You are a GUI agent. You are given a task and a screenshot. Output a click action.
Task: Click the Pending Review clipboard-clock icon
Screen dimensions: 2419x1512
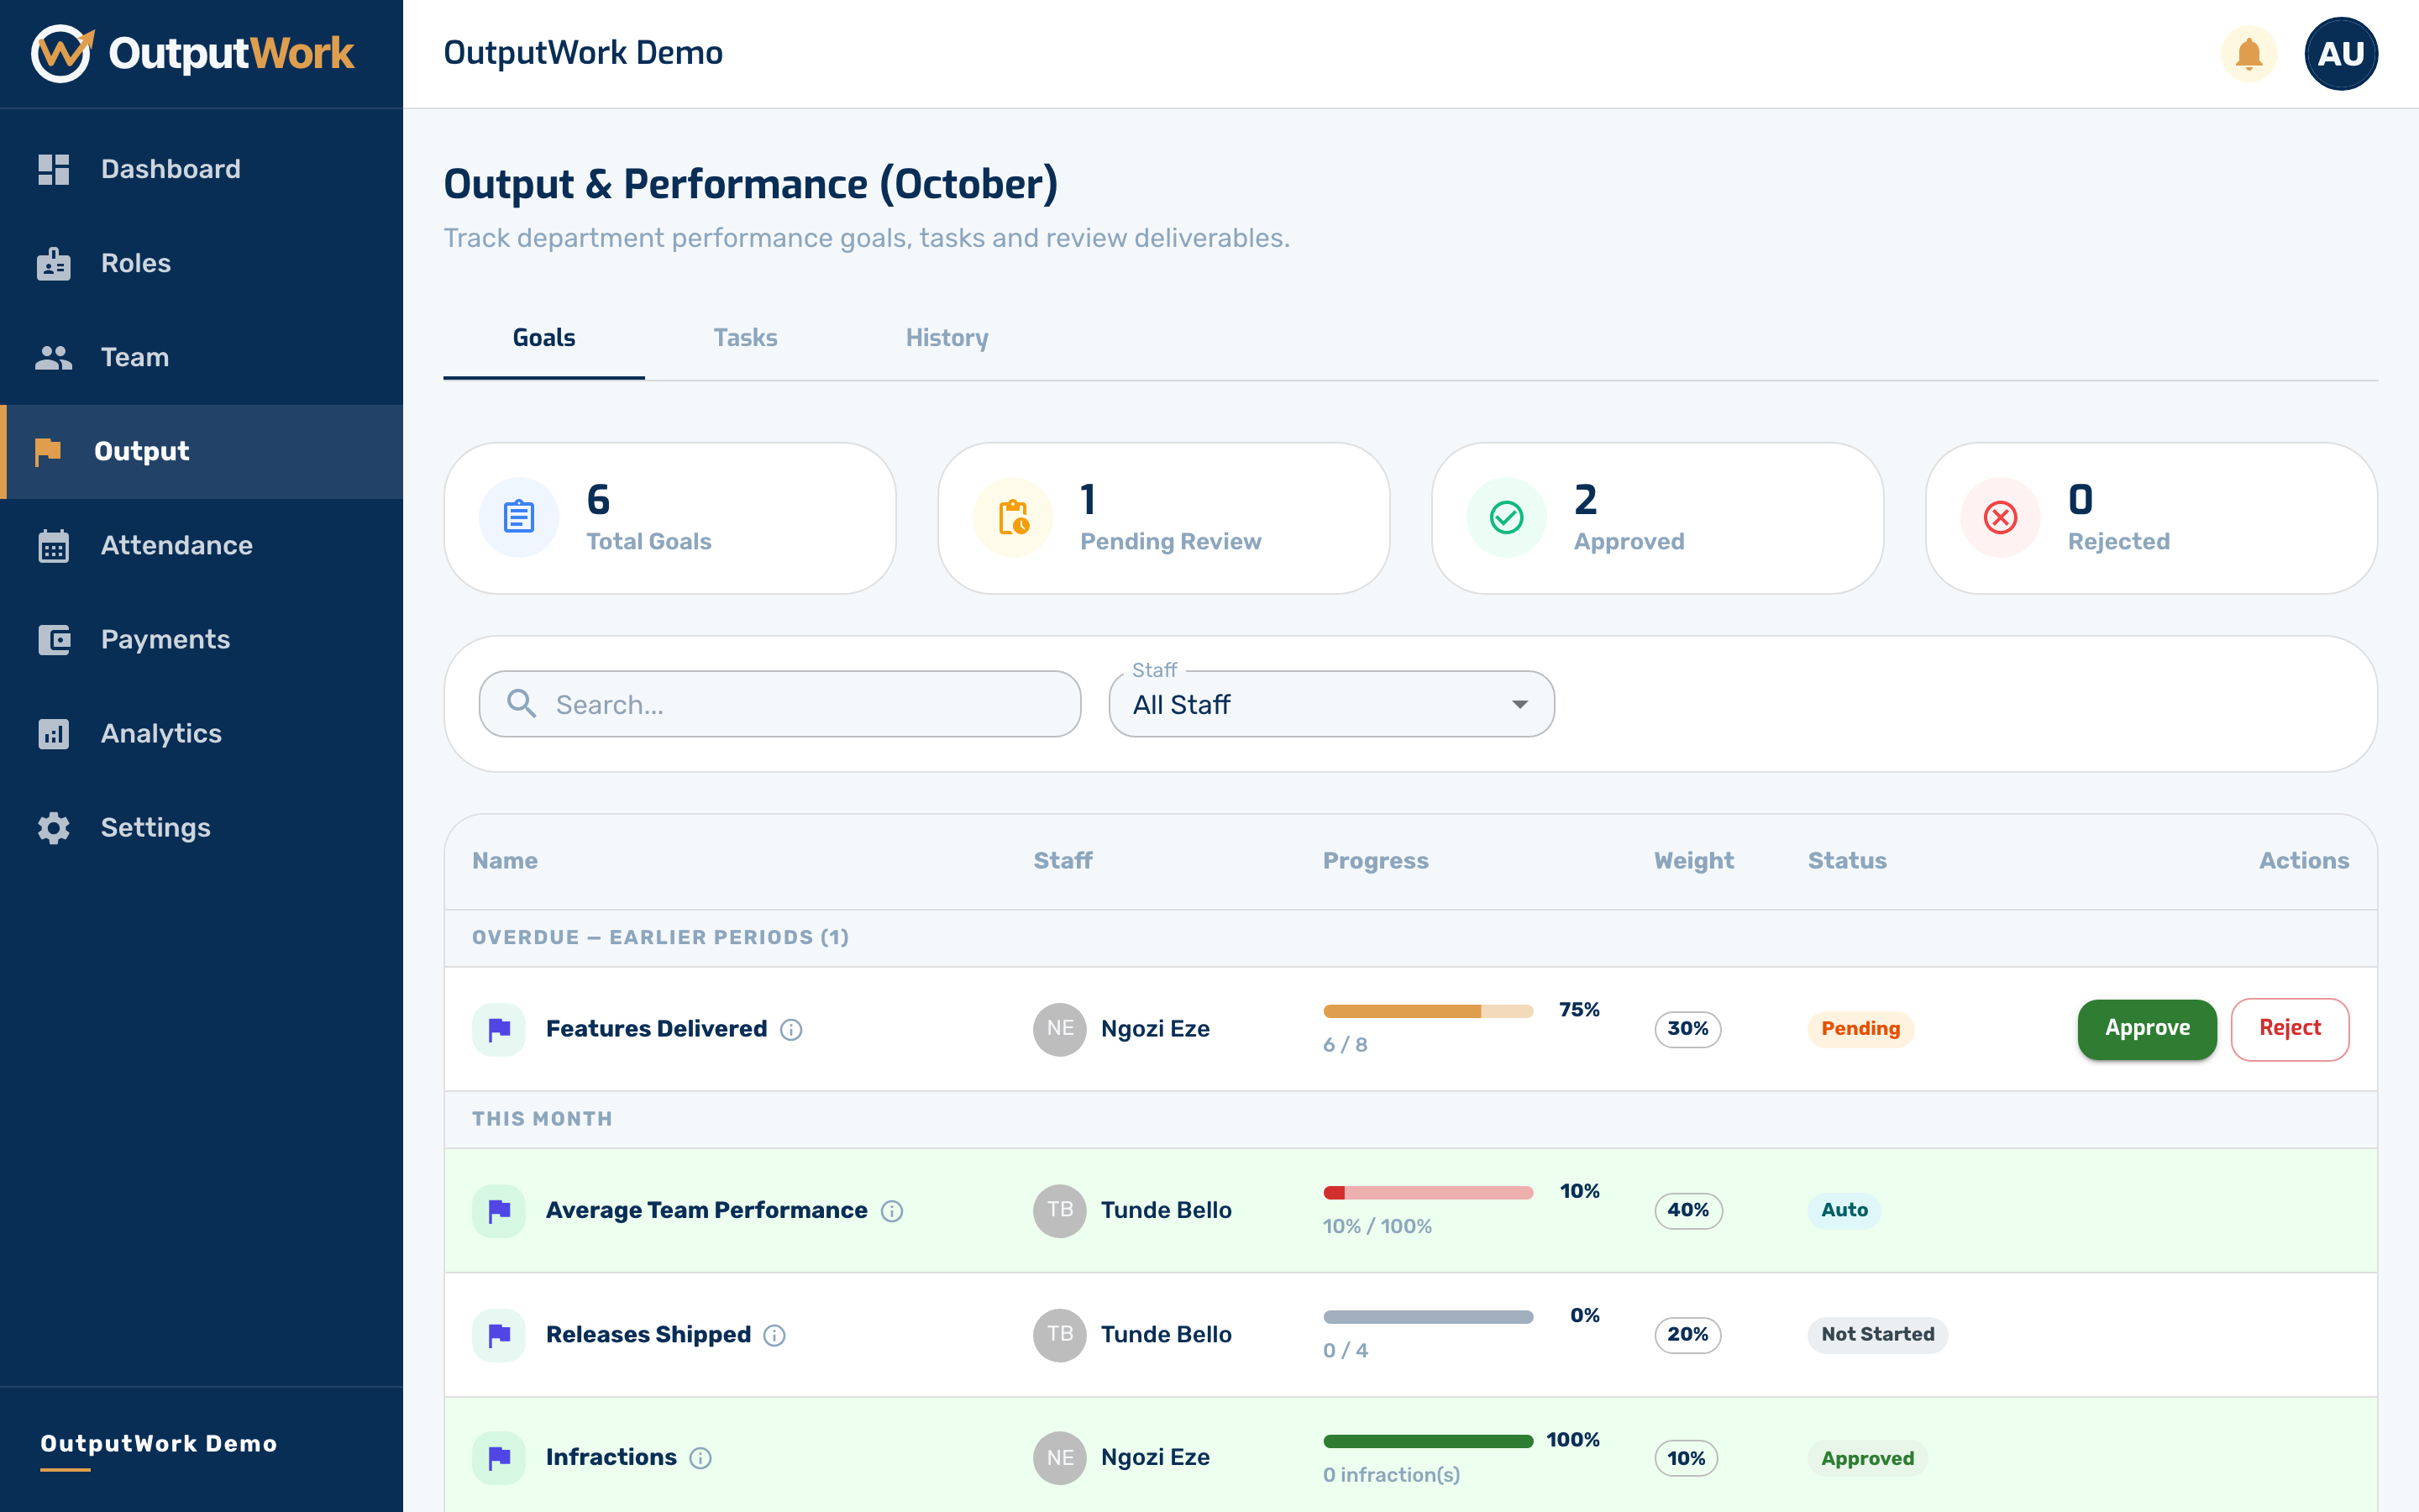(1013, 517)
